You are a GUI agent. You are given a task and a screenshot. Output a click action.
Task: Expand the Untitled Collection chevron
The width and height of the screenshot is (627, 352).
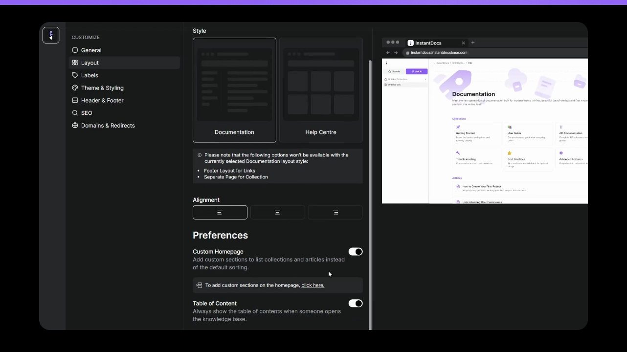click(x=425, y=79)
